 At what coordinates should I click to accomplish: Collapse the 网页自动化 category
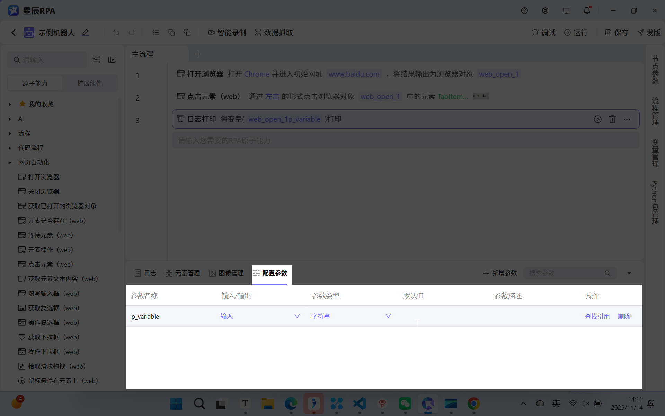coord(9,162)
